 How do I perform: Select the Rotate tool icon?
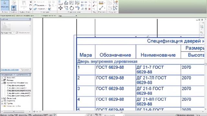pos(72,8)
